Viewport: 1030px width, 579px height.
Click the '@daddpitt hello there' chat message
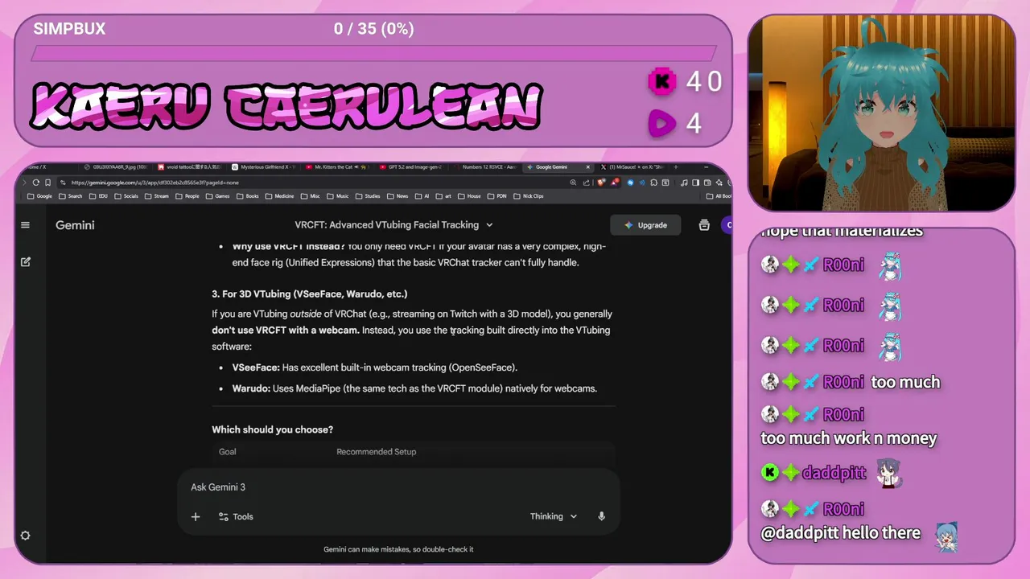click(840, 532)
